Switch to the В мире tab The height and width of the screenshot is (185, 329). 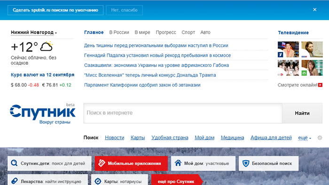142,32
